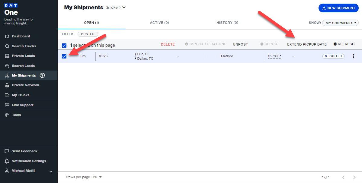Viewport: 362px width, 183px height.
Task: Deselect the Hilo to Dallas shipment checkbox
Action: tap(64, 56)
